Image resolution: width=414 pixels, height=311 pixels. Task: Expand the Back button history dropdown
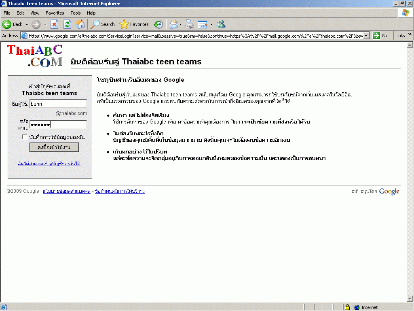click(x=27, y=24)
